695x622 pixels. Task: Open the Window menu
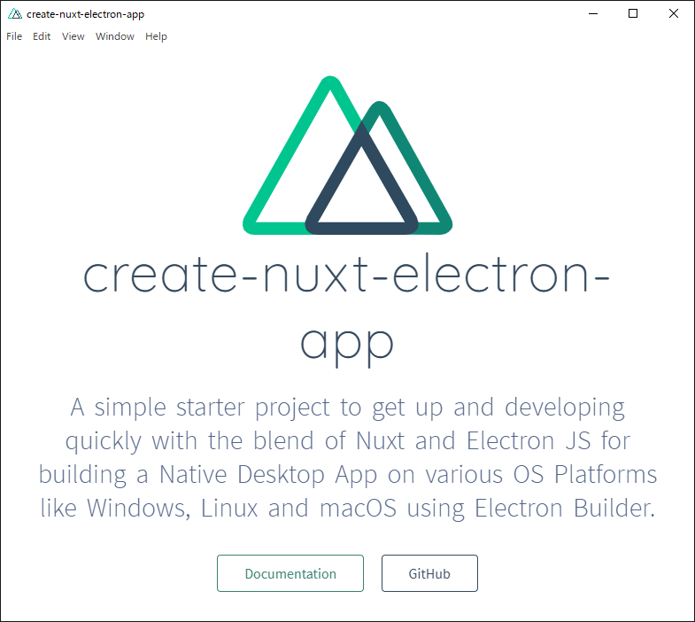[x=115, y=36]
